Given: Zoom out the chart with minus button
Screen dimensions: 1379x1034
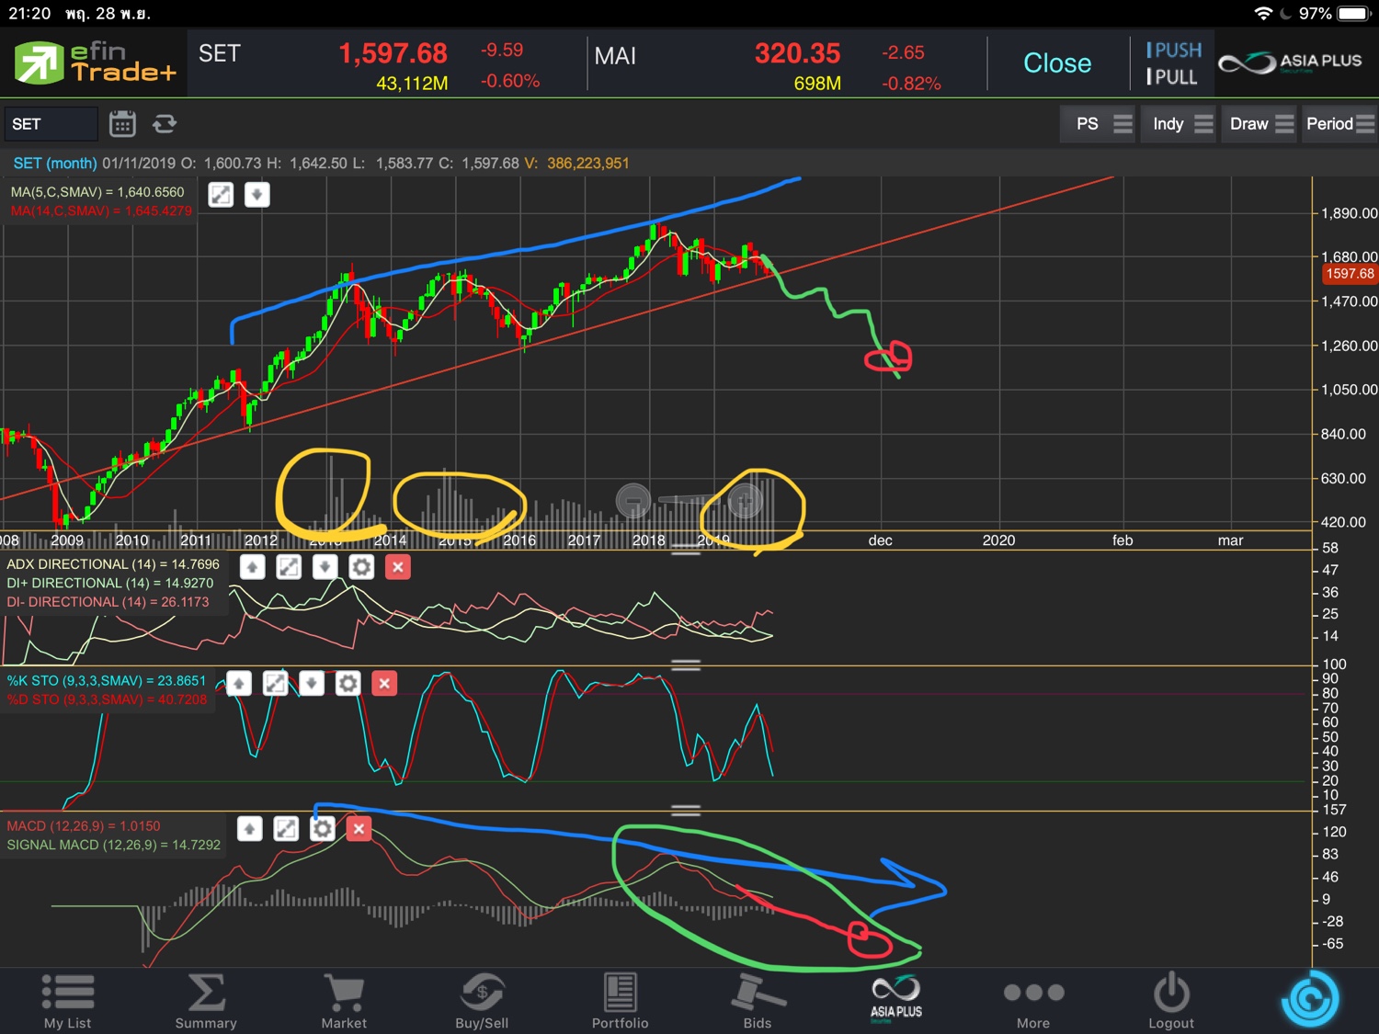Looking at the screenshot, I should [633, 501].
